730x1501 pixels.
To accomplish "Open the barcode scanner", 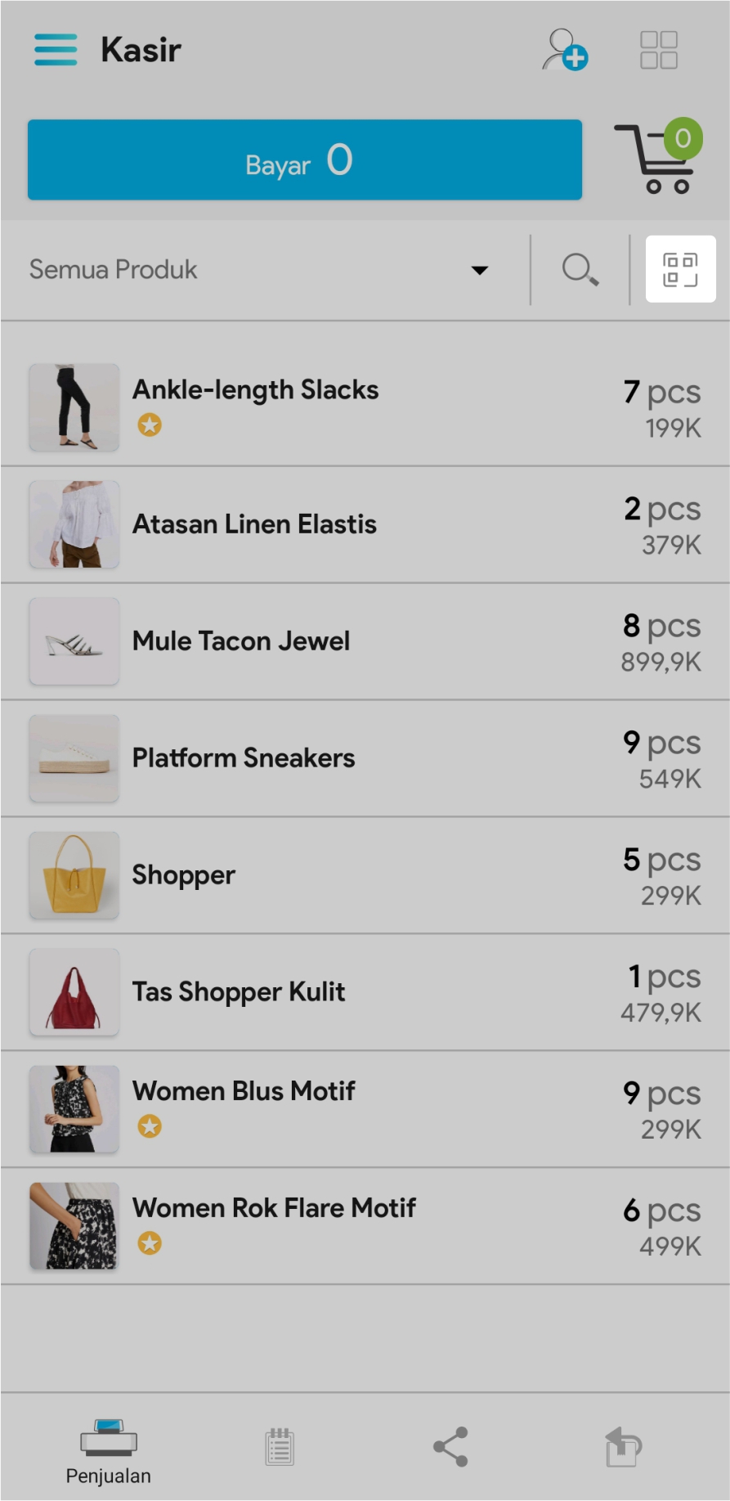I will [x=680, y=269].
